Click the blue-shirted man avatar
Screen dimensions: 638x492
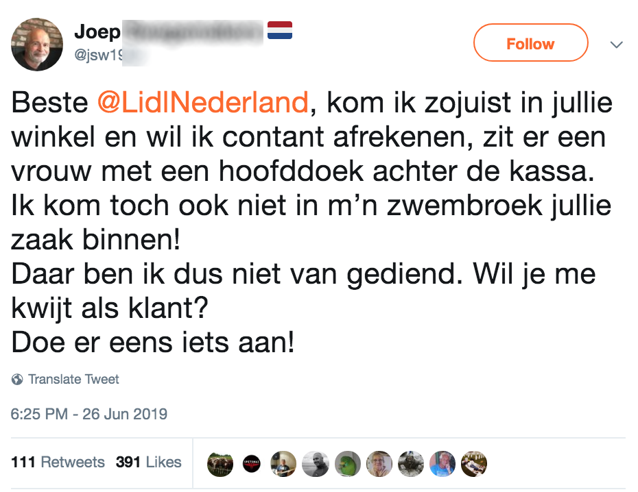pos(442,463)
